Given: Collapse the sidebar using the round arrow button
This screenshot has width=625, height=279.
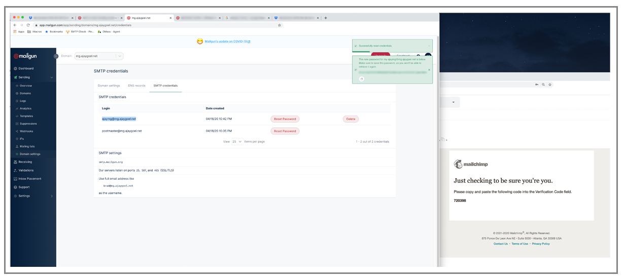Looking at the screenshot, I should [x=56, y=56].
